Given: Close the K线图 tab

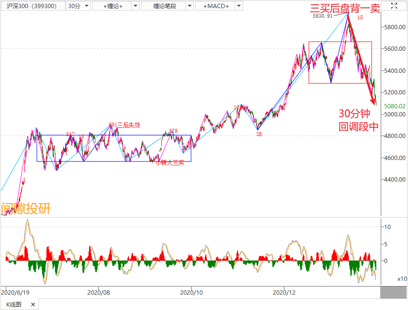Looking at the screenshot, I should point(33,305).
